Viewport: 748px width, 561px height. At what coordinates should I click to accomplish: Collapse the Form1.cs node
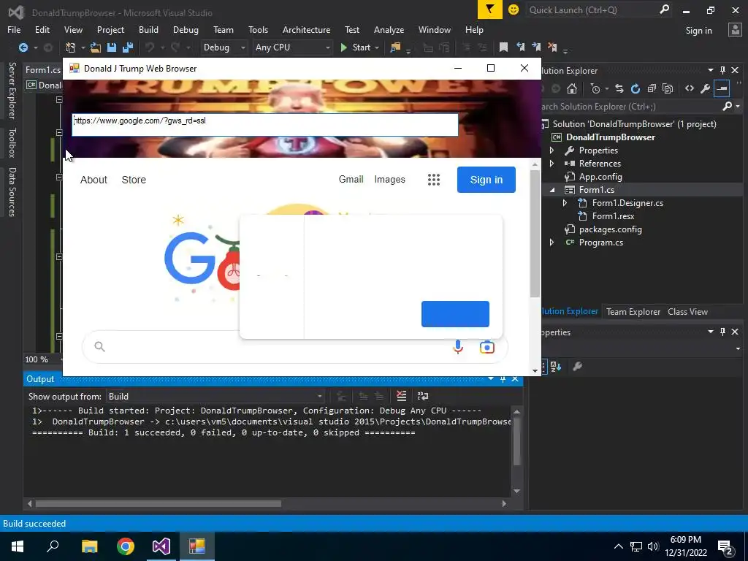tap(552, 190)
